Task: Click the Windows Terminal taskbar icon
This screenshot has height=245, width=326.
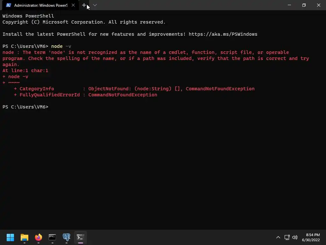Action: 81,237
